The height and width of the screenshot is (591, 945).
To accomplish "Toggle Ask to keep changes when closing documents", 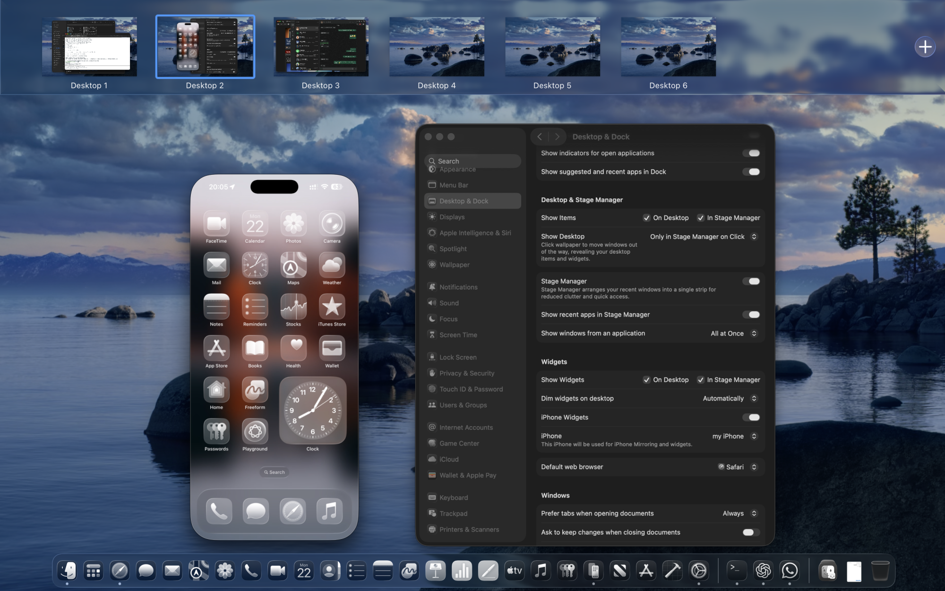I will click(x=751, y=532).
